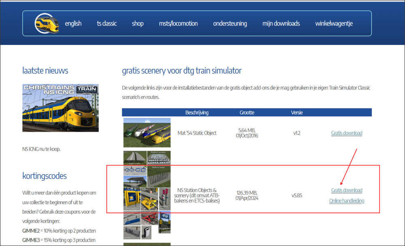Open the ondersteuning page
Screen dimensions: 405x246
point(230,24)
